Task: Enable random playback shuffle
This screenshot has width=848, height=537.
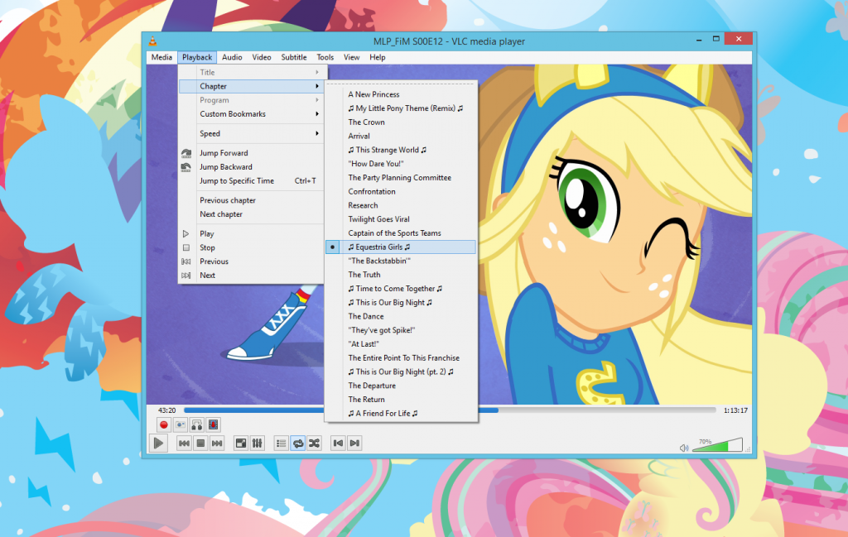Action: pos(315,444)
